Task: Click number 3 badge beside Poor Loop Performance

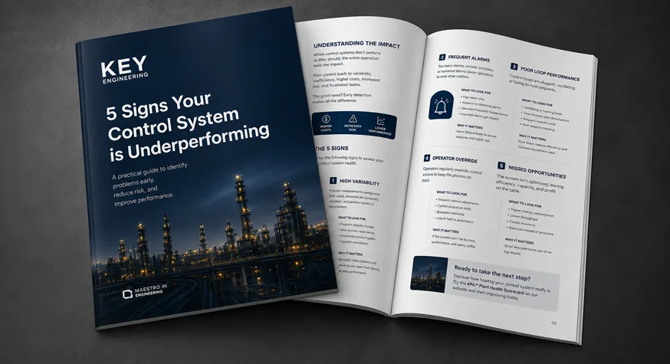Action: [x=514, y=67]
